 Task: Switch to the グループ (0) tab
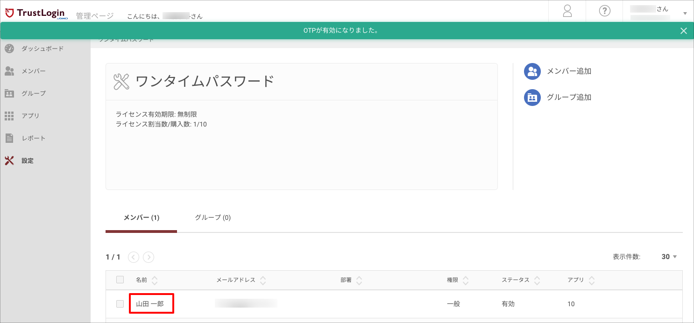212,217
